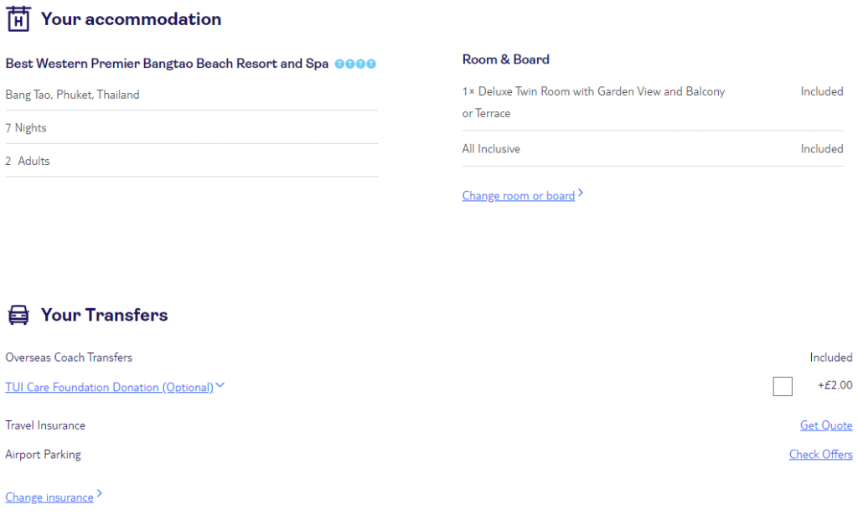This screenshot has height=515, width=858.
Task: Click the 'Your accommodation' heading
Action: click(132, 19)
